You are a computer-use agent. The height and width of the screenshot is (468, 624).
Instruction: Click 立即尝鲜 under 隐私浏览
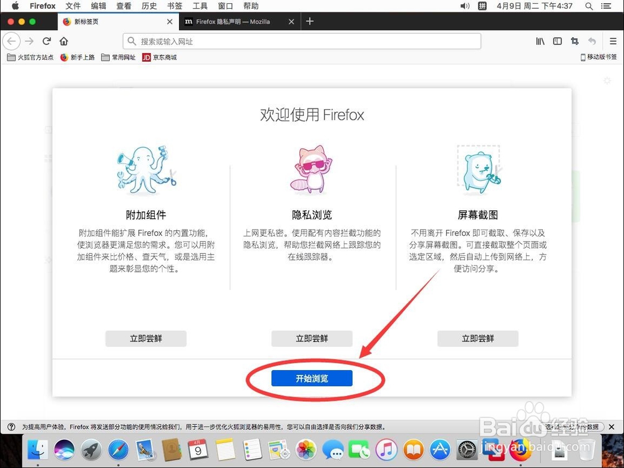(311, 338)
